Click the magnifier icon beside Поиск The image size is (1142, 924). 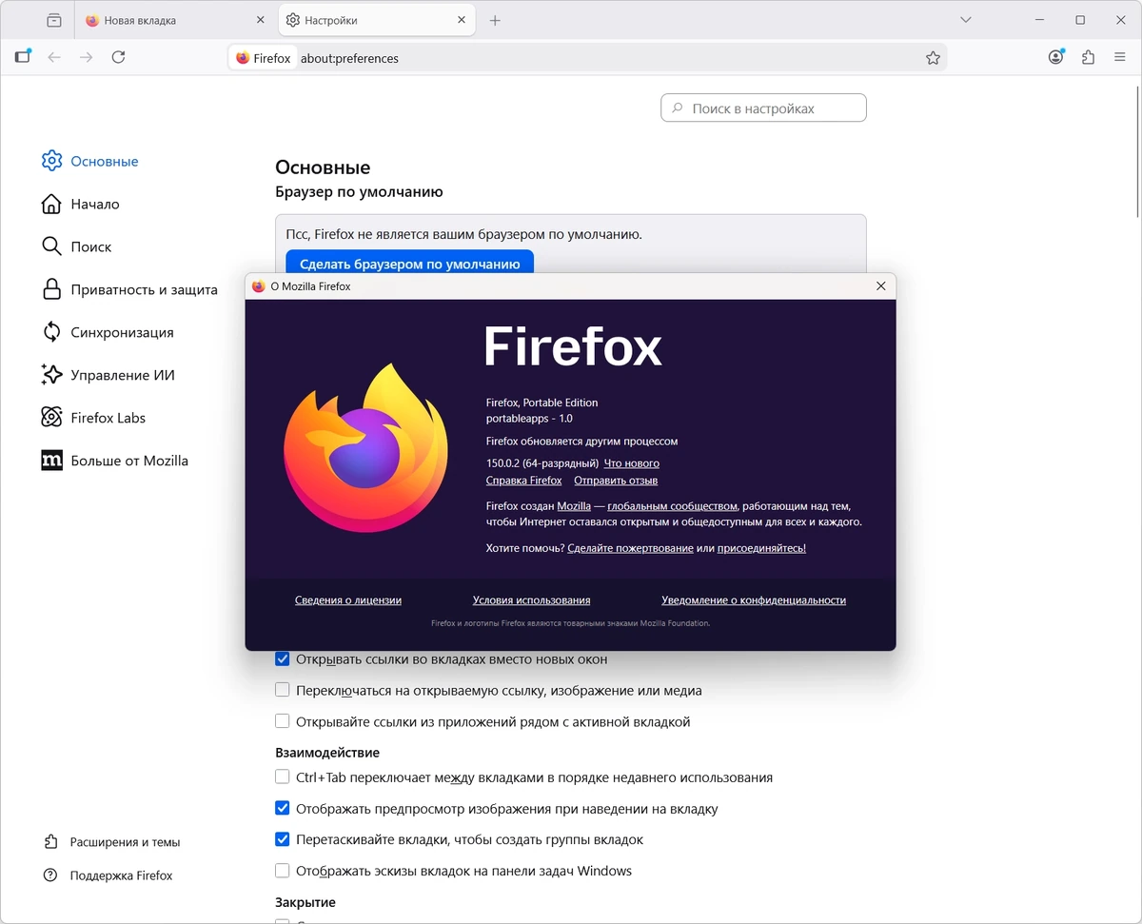(51, 246)
